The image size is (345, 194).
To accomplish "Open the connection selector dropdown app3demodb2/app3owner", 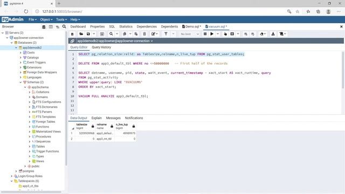I will point(115,41).
